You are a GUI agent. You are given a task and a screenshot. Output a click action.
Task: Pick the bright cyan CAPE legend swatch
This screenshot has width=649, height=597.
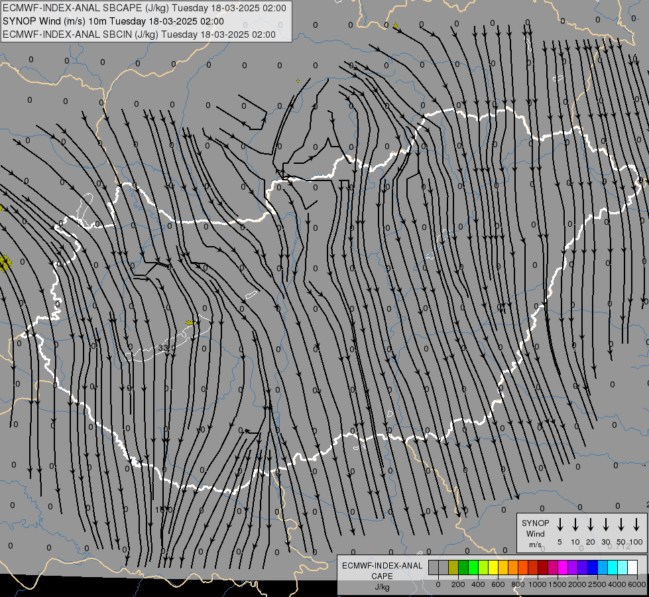pyautogui.click(x=612, y=567)
